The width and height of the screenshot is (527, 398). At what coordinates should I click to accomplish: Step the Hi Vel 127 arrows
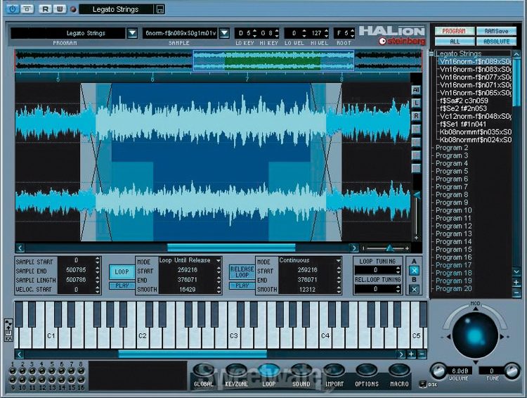pos(326,33)
